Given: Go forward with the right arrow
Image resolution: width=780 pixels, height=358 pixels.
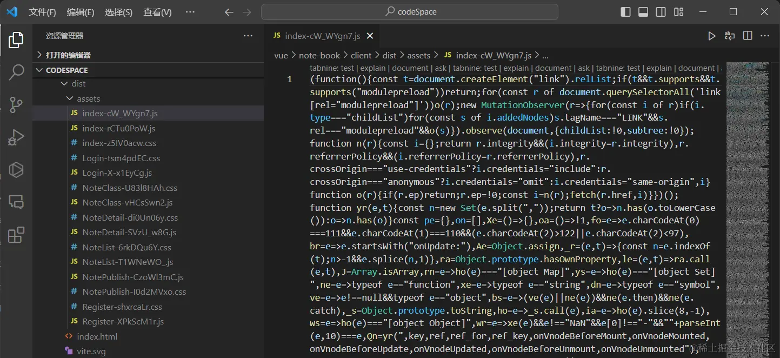Looking at the screenshot, I should (x=246, y=12).
